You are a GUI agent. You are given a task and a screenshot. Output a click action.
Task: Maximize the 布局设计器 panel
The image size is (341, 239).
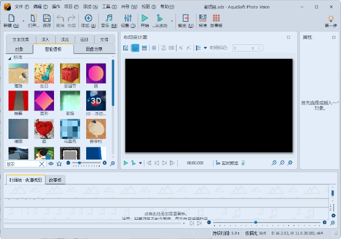click(x=288, y=38)
